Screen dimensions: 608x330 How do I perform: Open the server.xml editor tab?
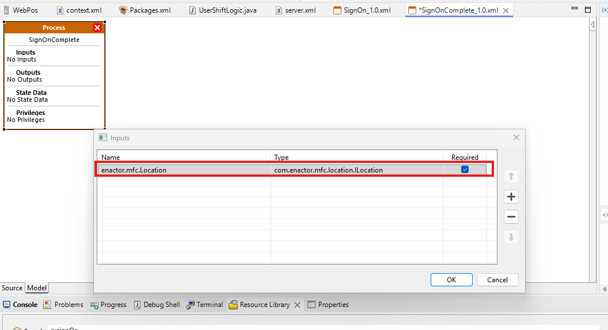[x=295, y=10]
